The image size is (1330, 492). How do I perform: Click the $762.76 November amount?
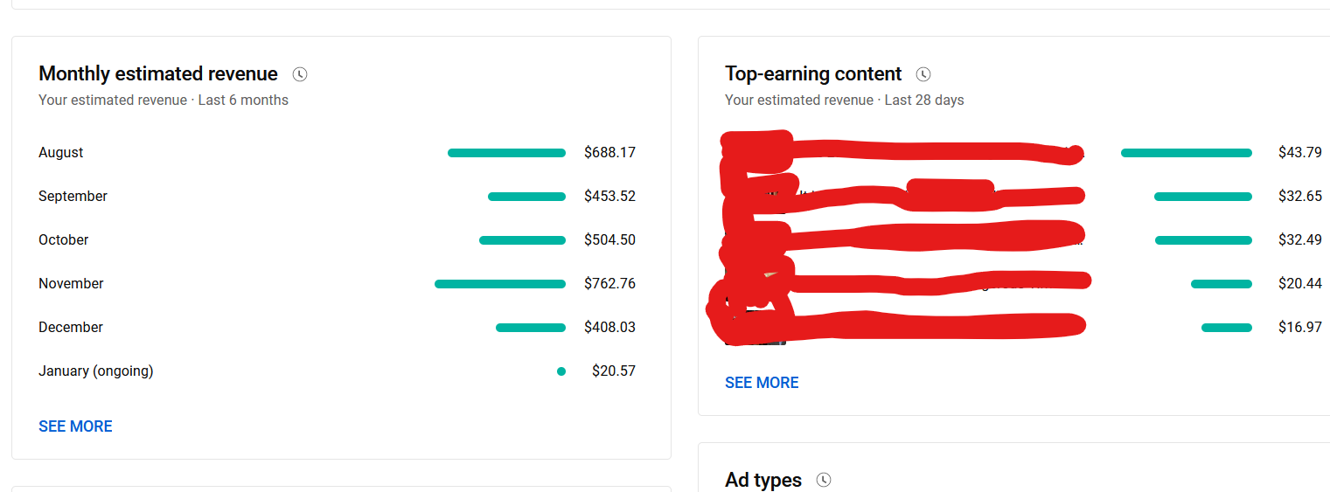610,284
